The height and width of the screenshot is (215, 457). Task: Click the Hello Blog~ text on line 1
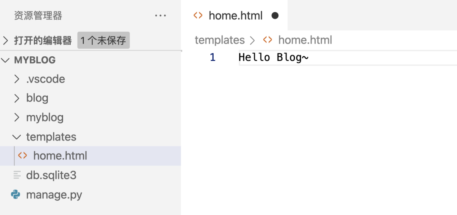point(273,57)
